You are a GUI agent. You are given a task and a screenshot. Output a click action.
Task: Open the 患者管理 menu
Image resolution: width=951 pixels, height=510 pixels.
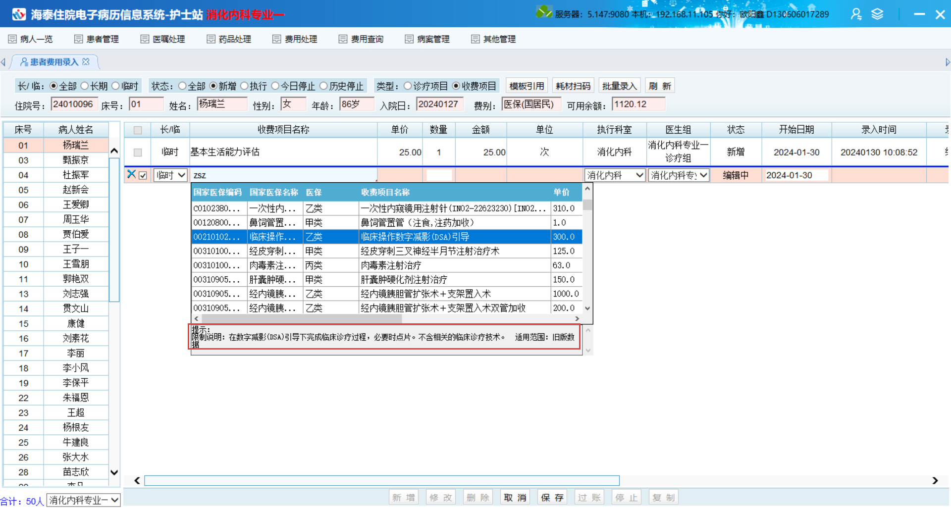tap(97, 39)
